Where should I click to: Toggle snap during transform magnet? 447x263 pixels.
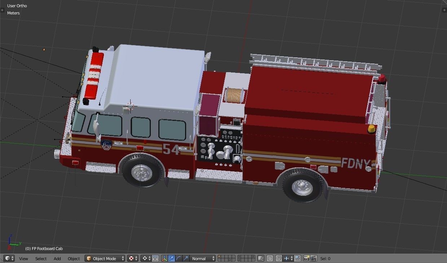(x=279, y=258)
